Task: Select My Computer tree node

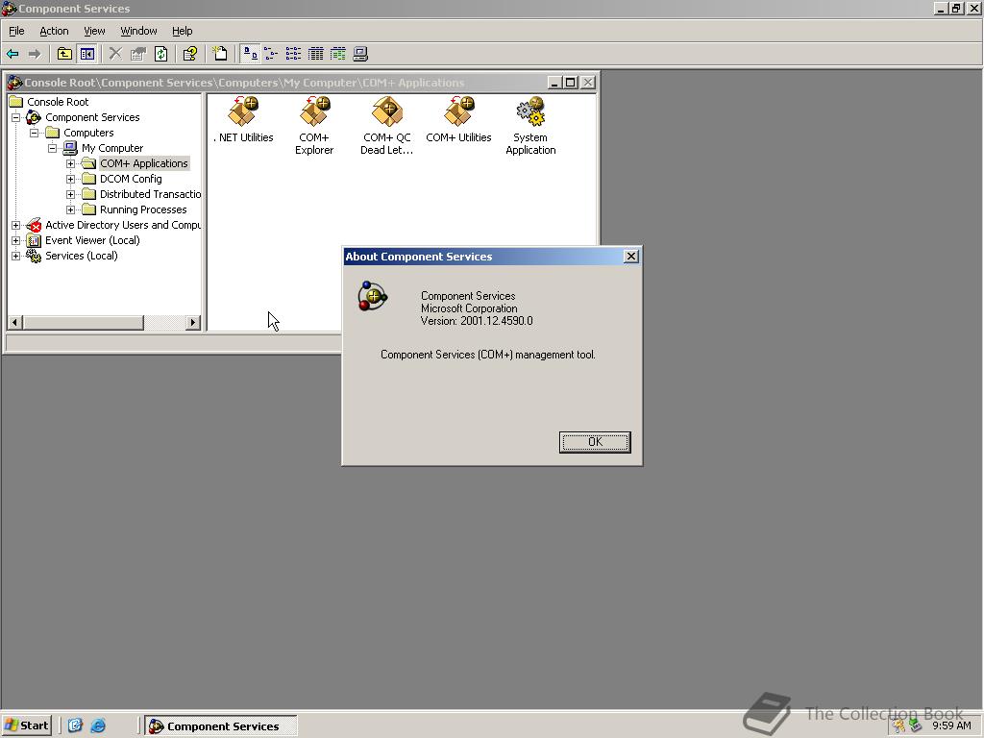Action: tap(112, 148)
